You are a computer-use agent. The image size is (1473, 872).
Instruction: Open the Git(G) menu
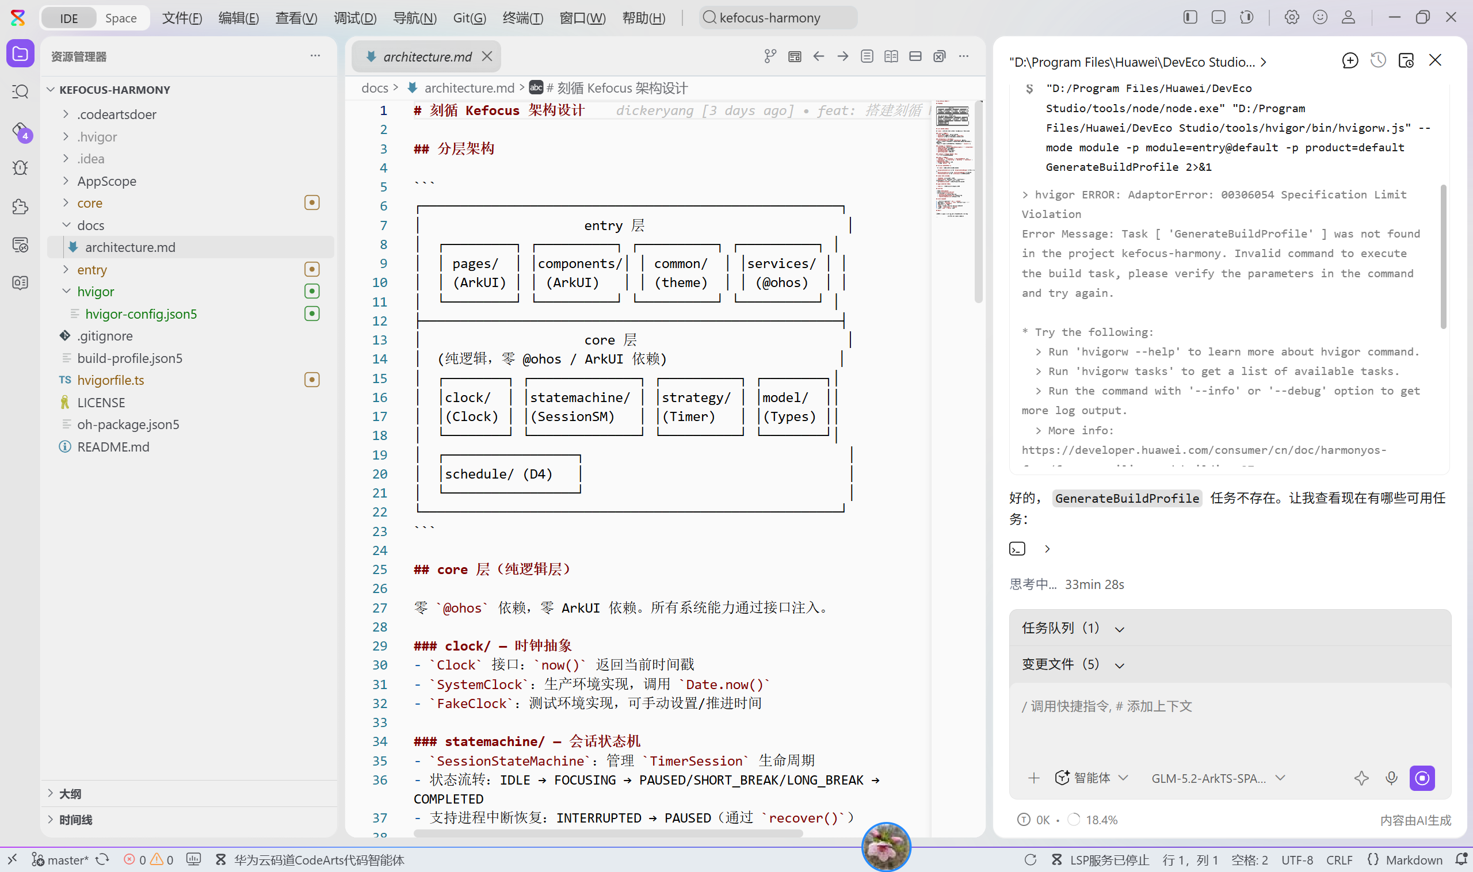pos(469,18)
